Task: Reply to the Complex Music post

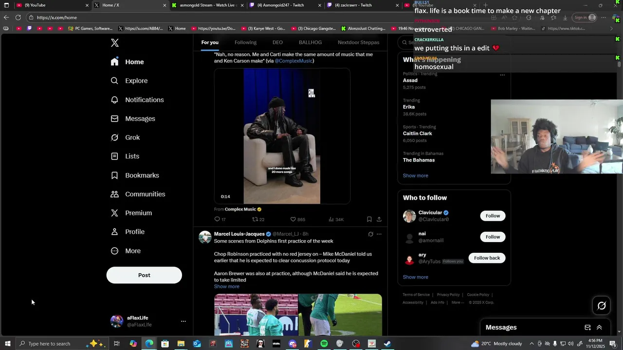Action: (x=217, y=219)
